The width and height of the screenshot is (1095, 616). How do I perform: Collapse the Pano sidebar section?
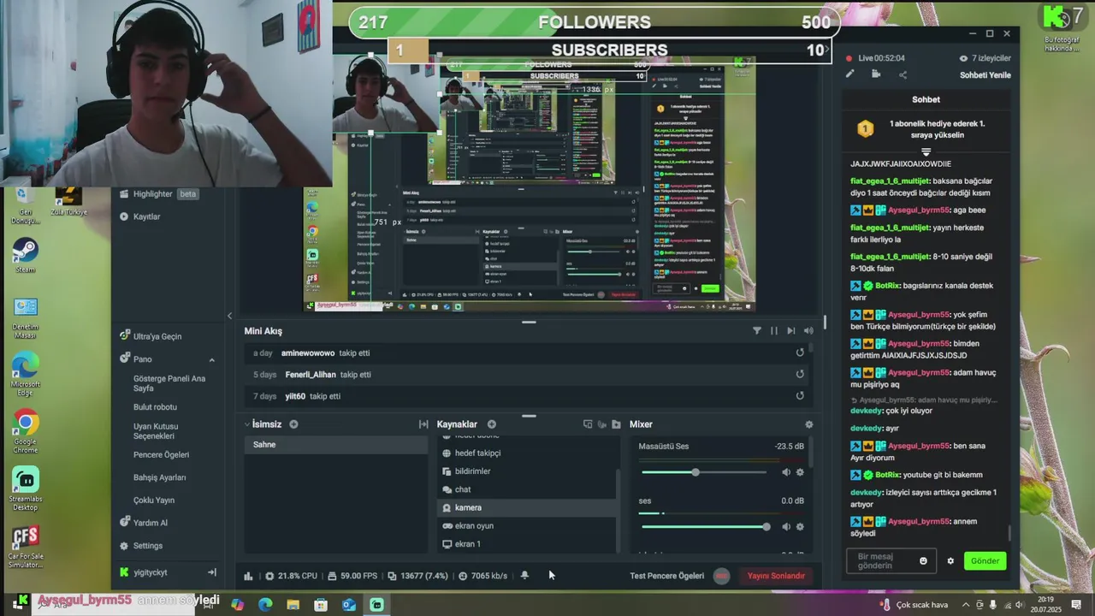[x=212, y=359]
